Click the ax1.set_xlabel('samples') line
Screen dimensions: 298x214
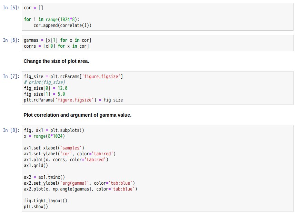(54, 148)
